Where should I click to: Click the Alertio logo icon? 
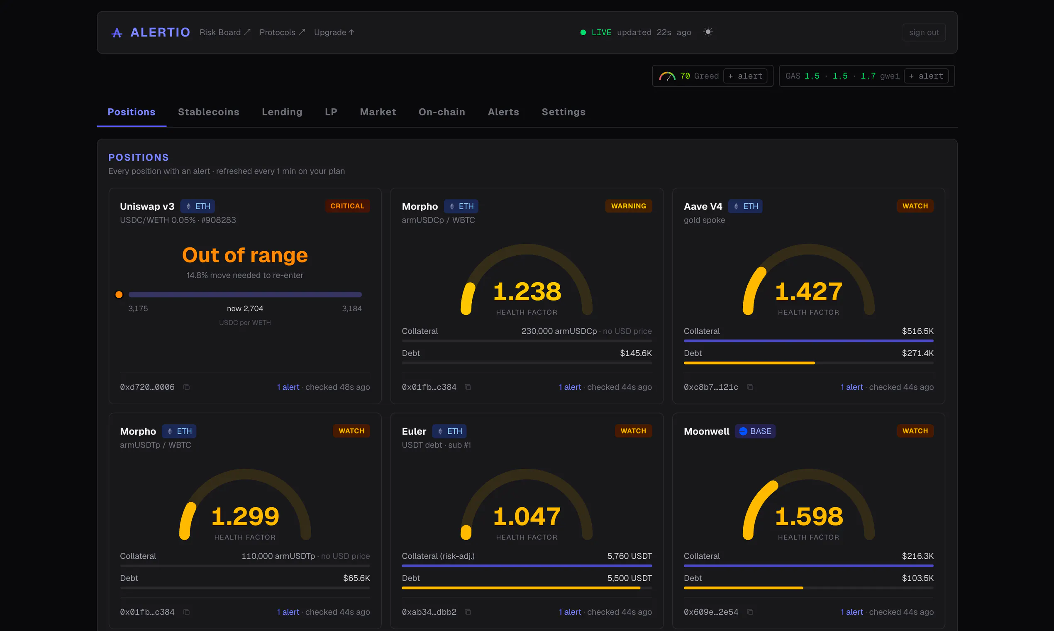click(117, 33)
